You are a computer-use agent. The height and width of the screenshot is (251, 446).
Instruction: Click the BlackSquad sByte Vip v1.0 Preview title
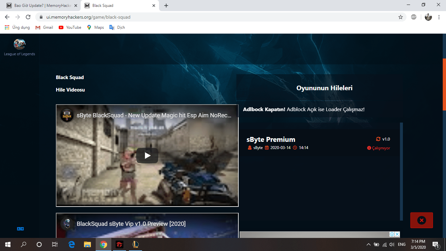click(131, 224)
